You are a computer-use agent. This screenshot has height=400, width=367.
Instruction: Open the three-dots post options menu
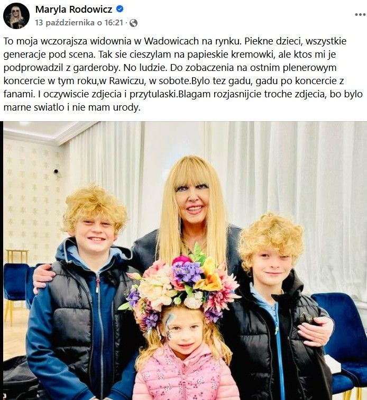click(x=360, y=14)
